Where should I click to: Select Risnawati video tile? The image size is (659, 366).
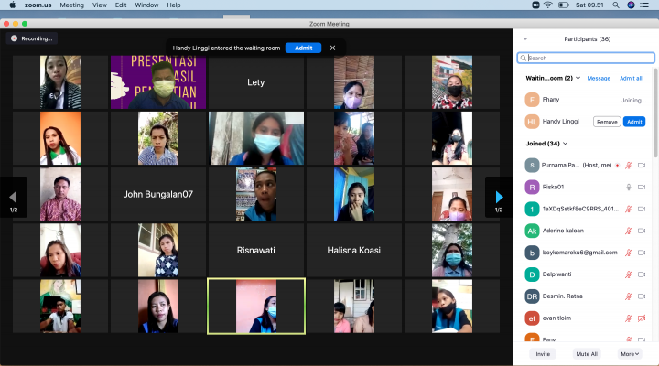pyautogui.click(x=256, y=250)
